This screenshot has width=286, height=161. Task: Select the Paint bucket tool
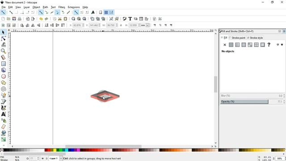coord(3,133)
